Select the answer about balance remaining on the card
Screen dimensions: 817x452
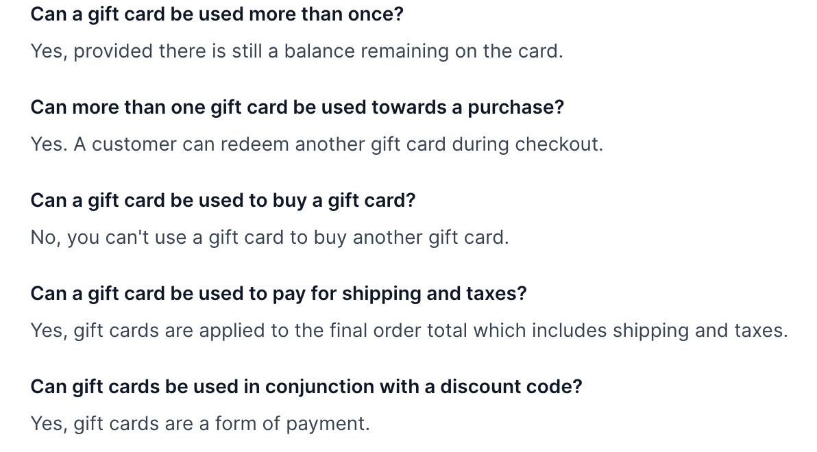coord(297,51)
